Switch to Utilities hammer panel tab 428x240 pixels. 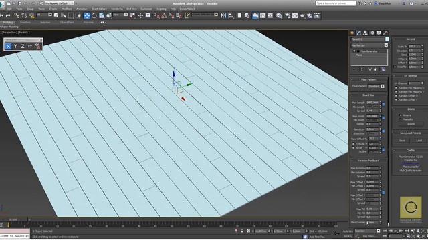[x=385, y=33]
